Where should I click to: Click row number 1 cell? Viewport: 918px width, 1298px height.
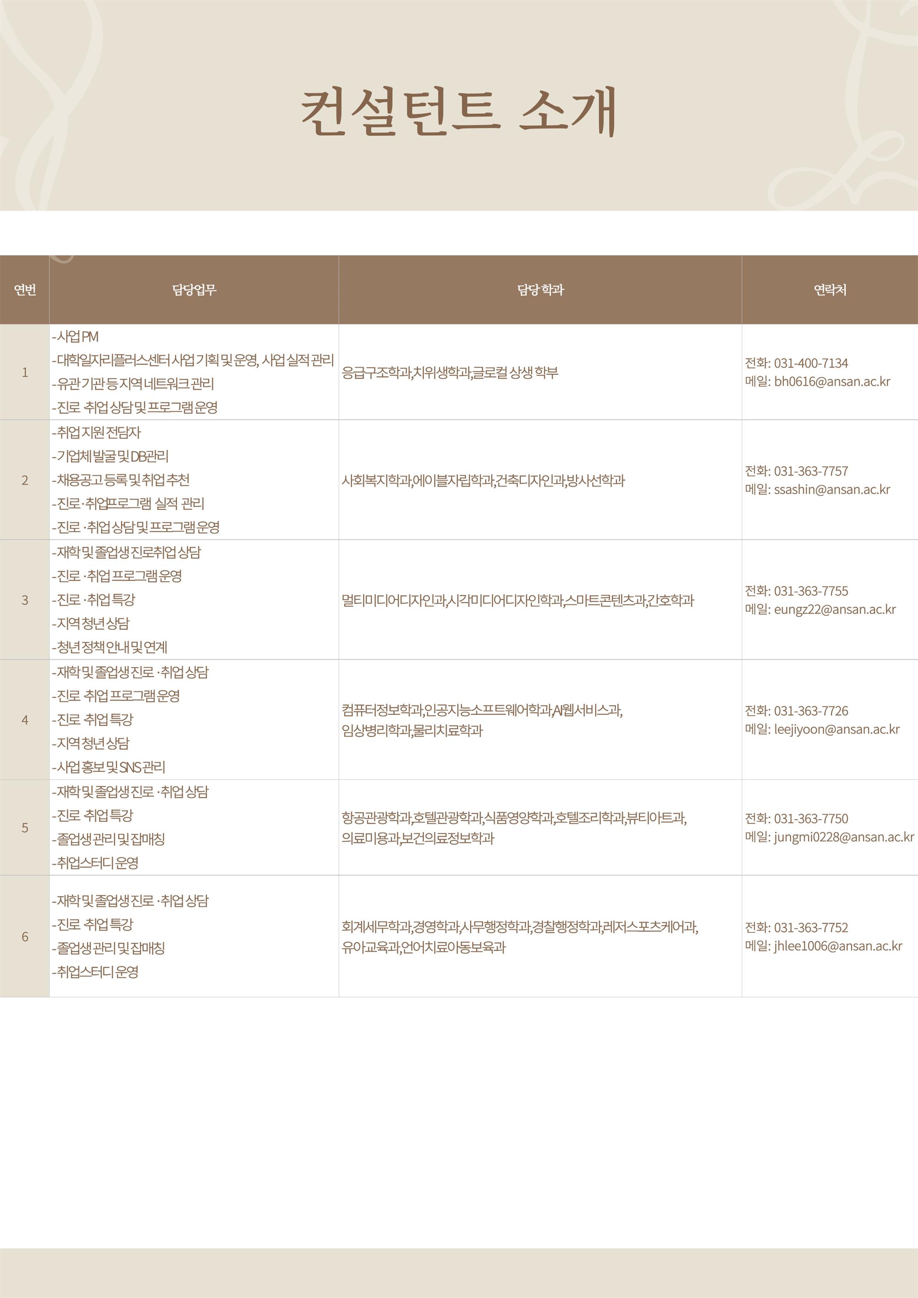pos(25,372)
